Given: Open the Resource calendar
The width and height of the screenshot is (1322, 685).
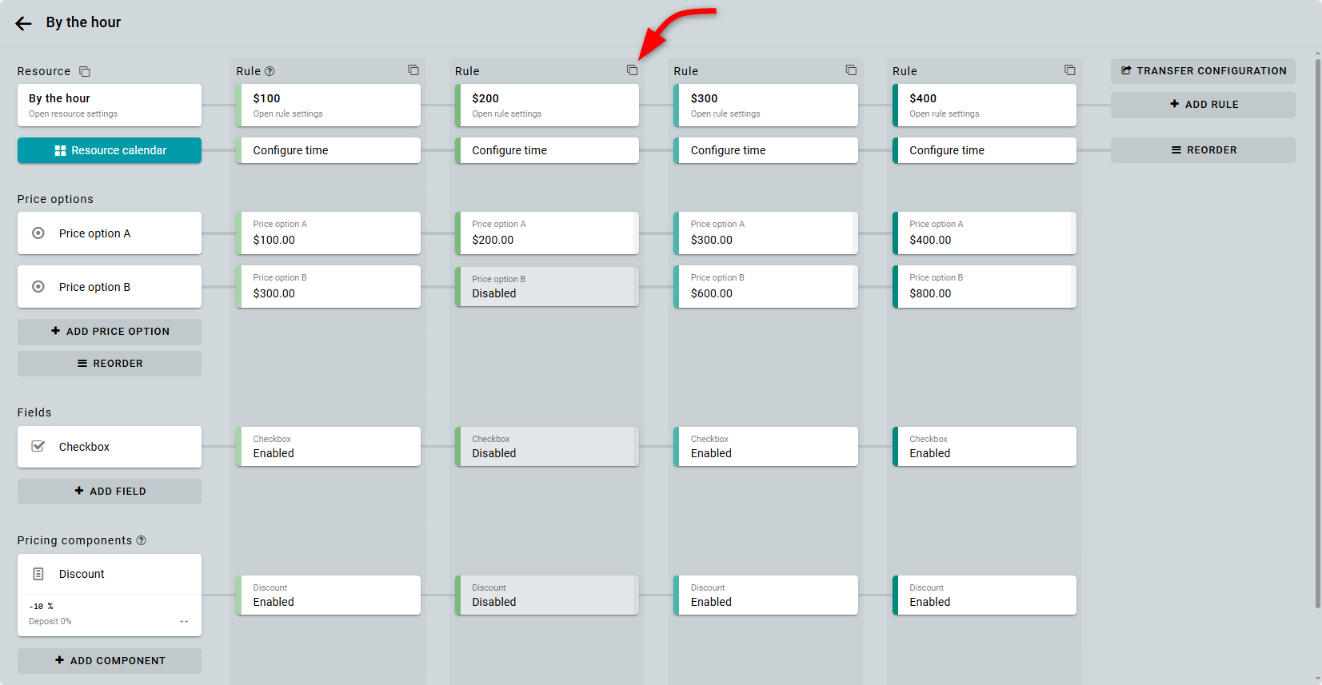Looking at the screenshot, I should point(110,150).
